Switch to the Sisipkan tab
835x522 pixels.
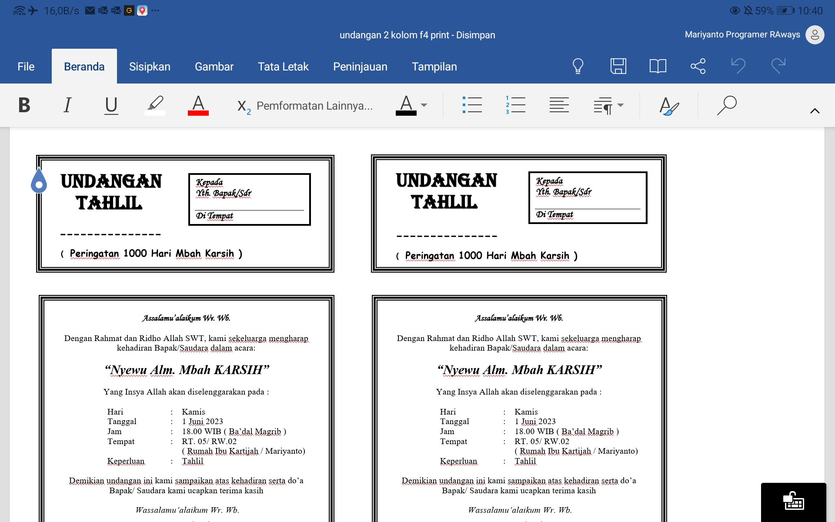150,67
